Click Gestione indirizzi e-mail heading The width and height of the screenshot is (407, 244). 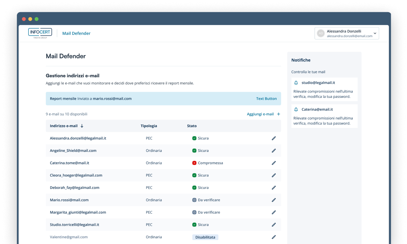72,76
